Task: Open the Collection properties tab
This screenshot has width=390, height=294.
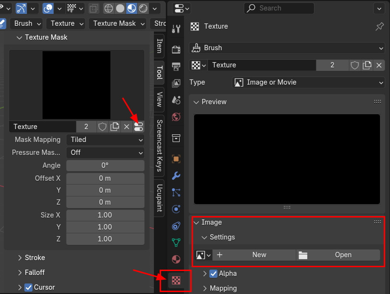Action: point(176,138)
